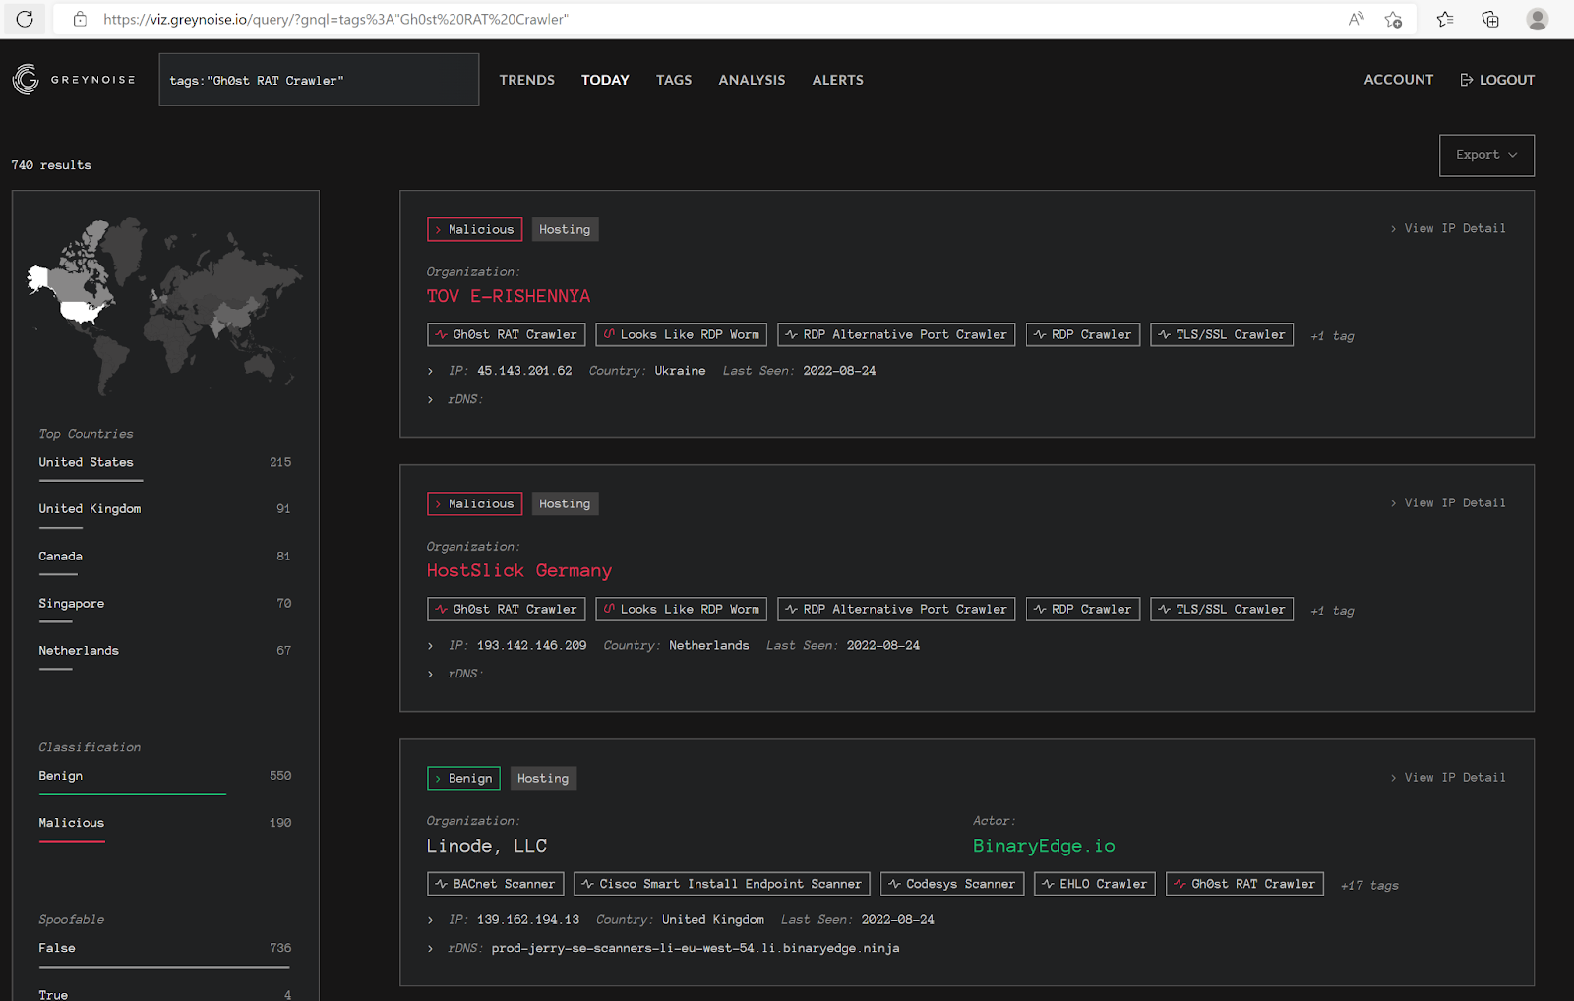This screenshot has height=1001, width=1574.
Task: Click TLS/SSL Crawler tag on TOV E-RISHENNYA
Action: (x=1222, y=334)
